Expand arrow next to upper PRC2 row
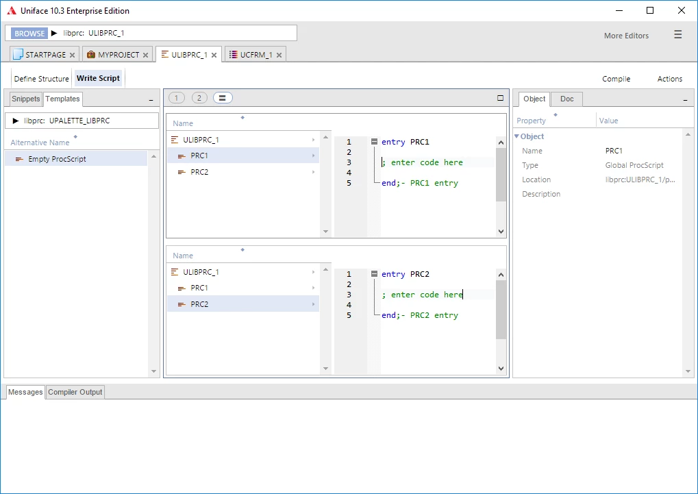Screen dimensions: 698x494 (x=314, y=172)
